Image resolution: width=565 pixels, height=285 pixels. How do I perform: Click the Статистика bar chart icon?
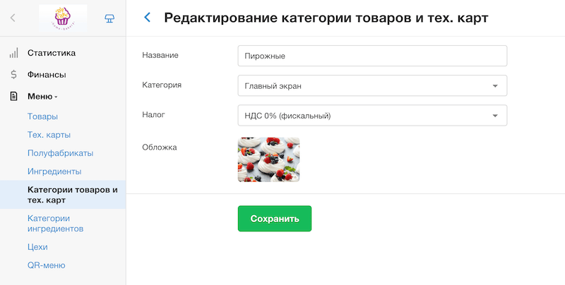tap(13, 53)
